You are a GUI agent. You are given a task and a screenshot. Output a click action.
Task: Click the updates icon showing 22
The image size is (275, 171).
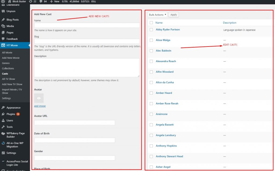(31, 1)
